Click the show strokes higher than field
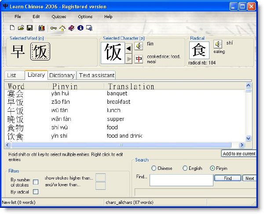The width and height of the screenshot is (264, 214). pos(100,177)
